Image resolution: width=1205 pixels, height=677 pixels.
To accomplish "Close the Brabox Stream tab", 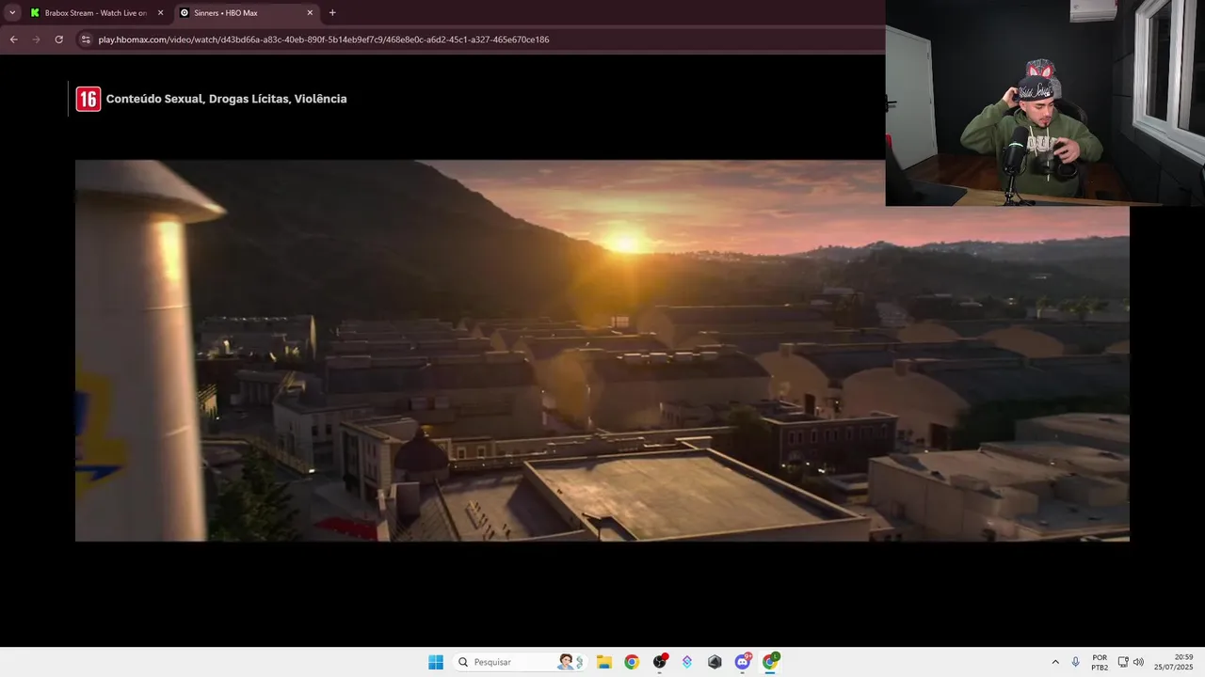I will [x=160, y=13].
